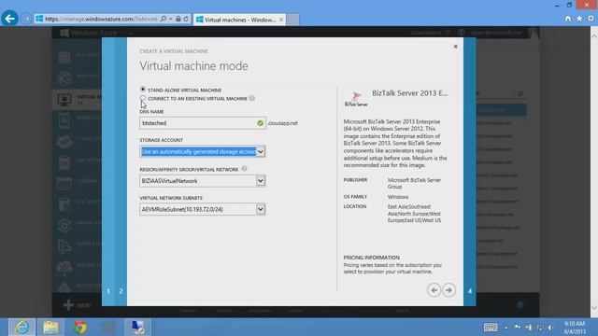Click Virtual Machines item in Azure sidebar
The height and width of the screenshot is (336, 598).
(x=77, y=100)
